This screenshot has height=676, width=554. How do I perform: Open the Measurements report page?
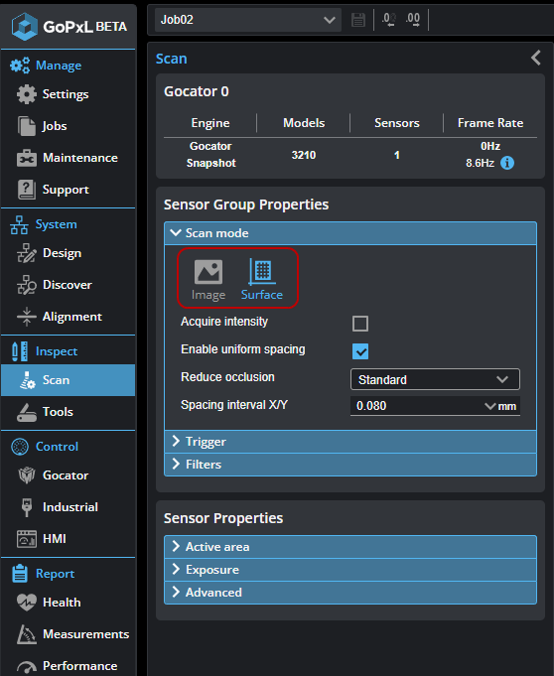(x=85, y=634)
